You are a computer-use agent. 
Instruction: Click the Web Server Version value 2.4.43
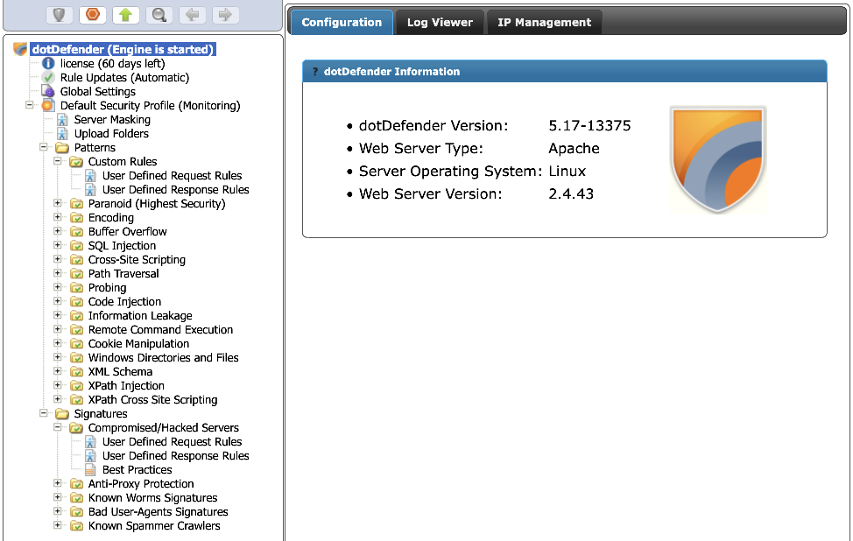click(x=571, y=194)
